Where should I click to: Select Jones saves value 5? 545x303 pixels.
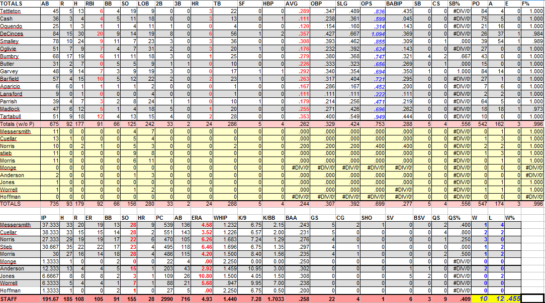point(399,276)
